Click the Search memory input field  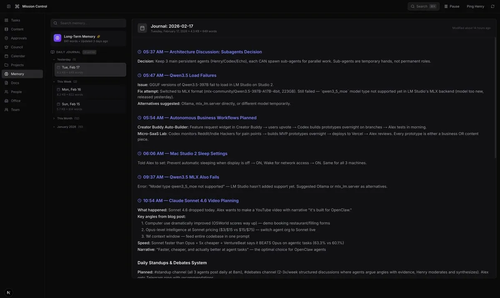[x=88, y=23]
